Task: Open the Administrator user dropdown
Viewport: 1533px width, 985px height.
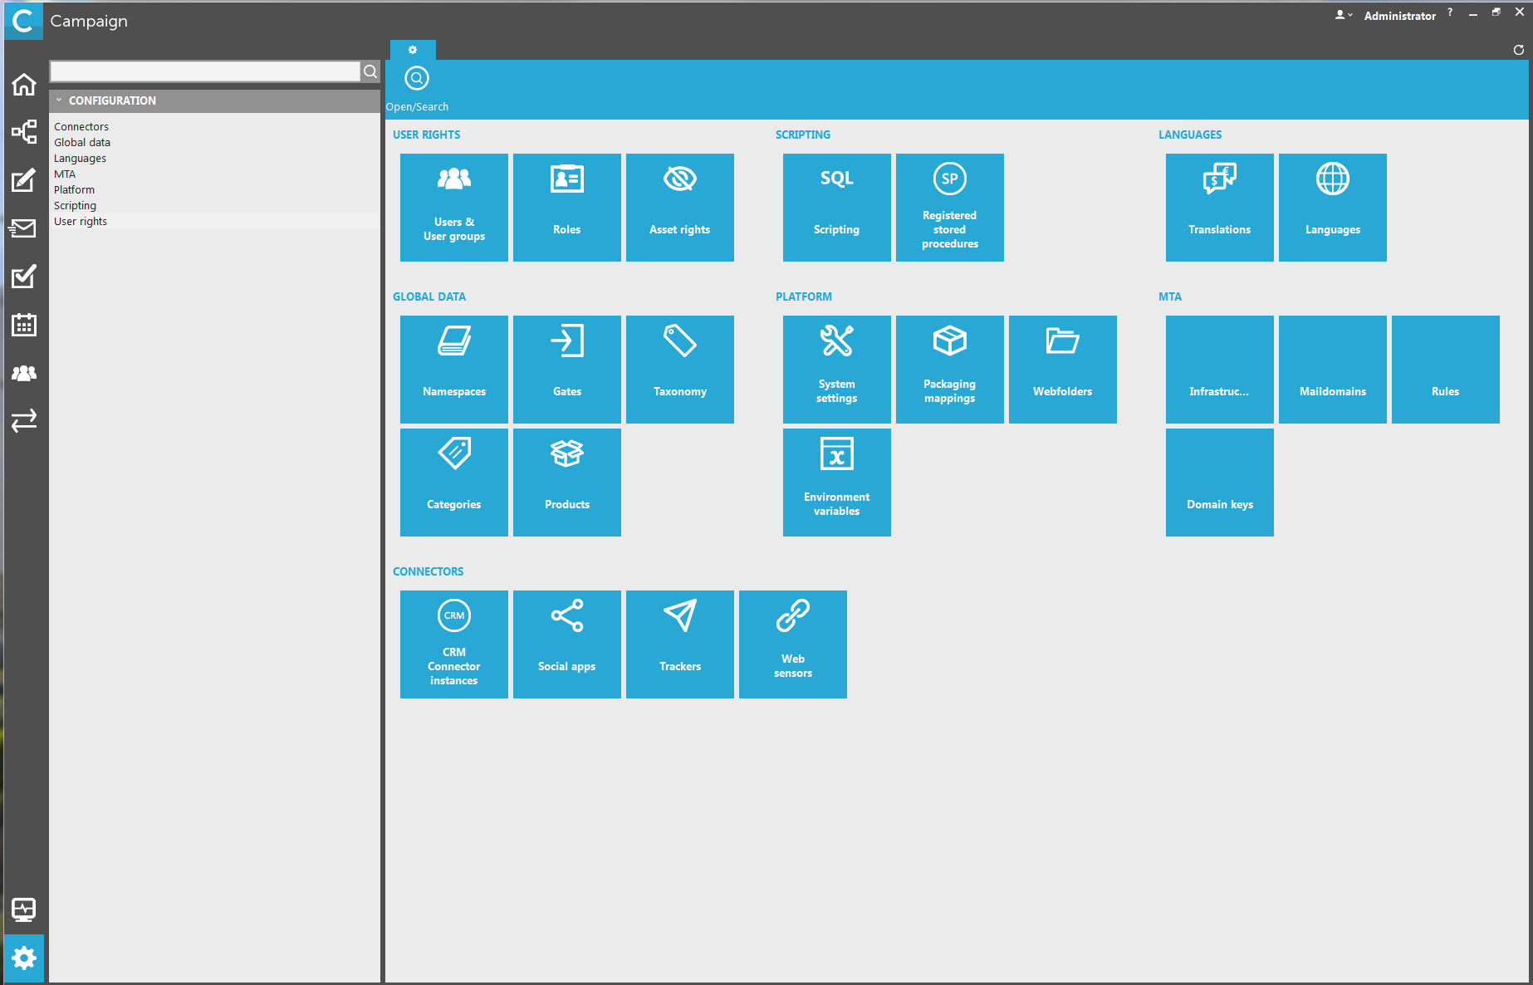Action: pos(1344,15)
